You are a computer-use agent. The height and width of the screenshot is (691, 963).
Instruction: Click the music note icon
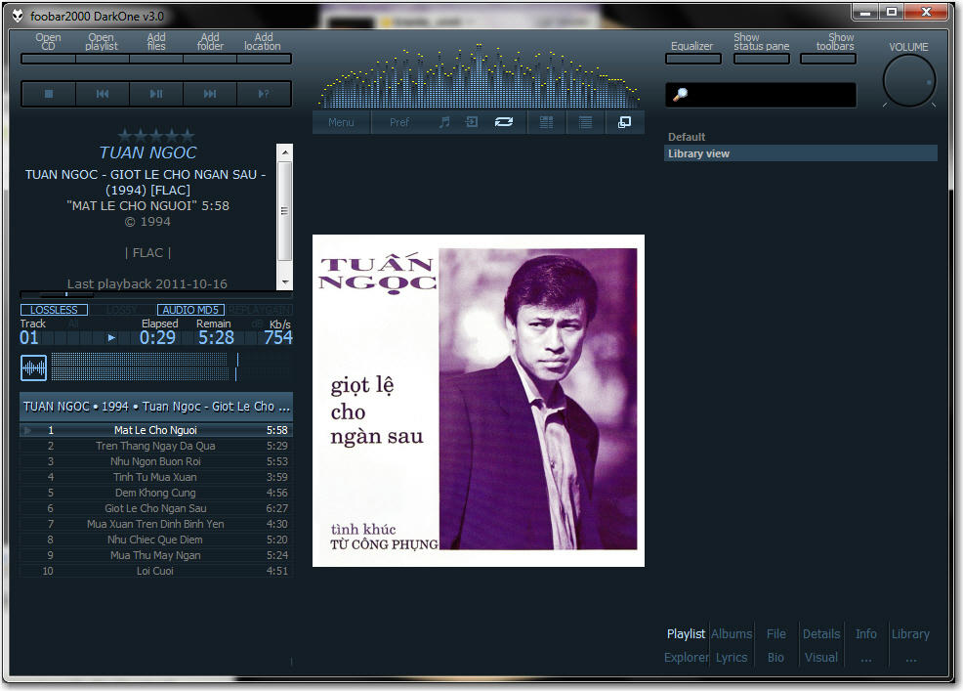[x=444, y=122]
